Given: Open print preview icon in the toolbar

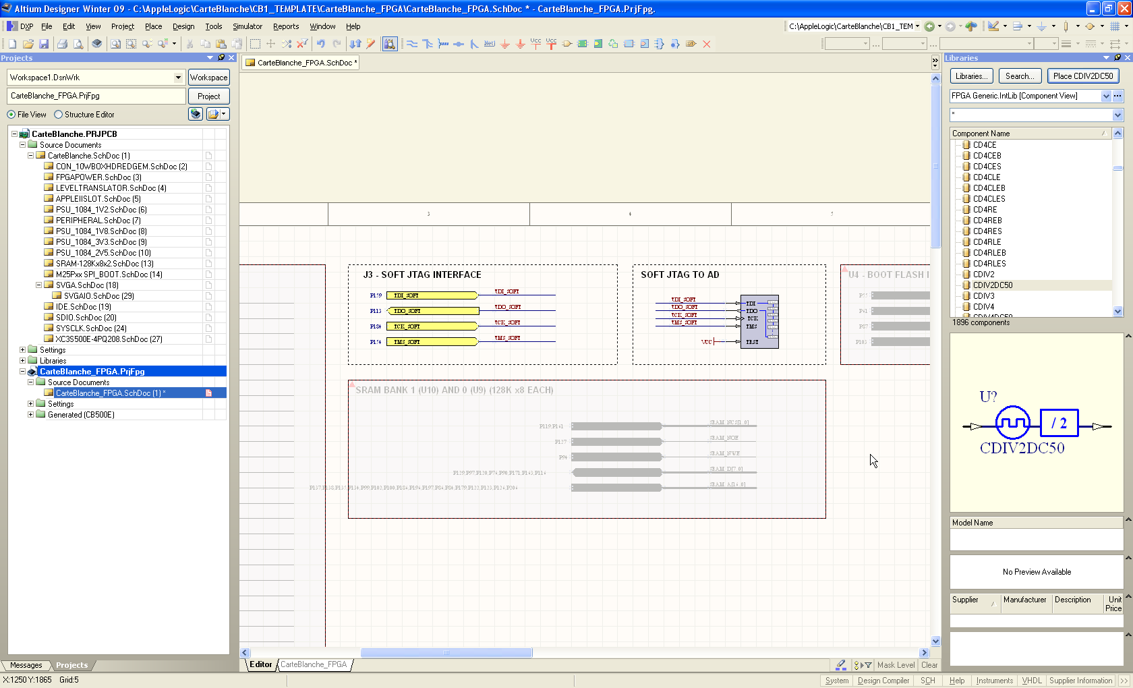Looking at the screenshot, I should (x=78, y=44).
